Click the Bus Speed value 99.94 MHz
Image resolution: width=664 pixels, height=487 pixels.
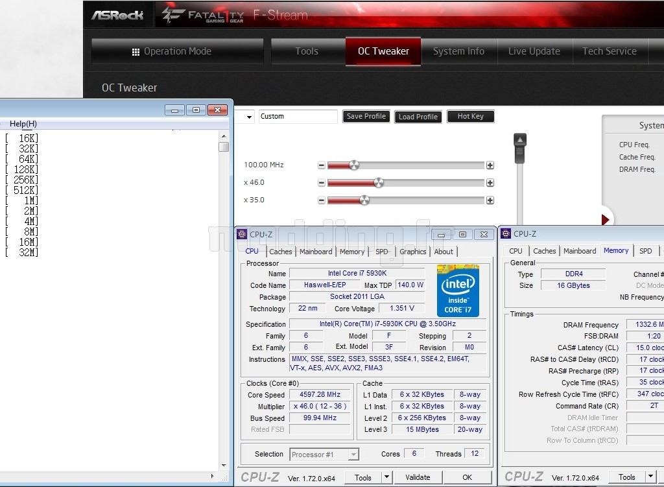(x=320, y=418)
